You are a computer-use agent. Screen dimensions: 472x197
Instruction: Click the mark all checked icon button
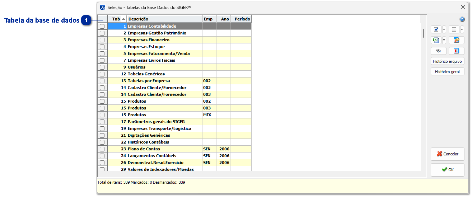(436, 29)
